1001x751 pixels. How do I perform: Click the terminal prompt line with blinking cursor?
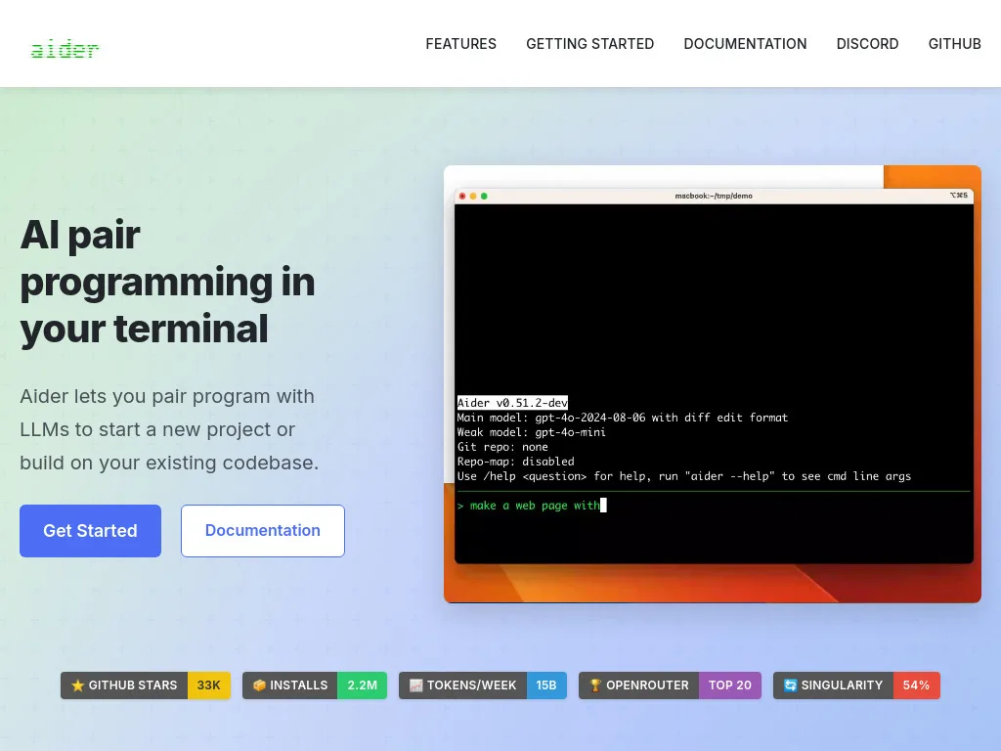pyautogui.click(x=533, y=506)
